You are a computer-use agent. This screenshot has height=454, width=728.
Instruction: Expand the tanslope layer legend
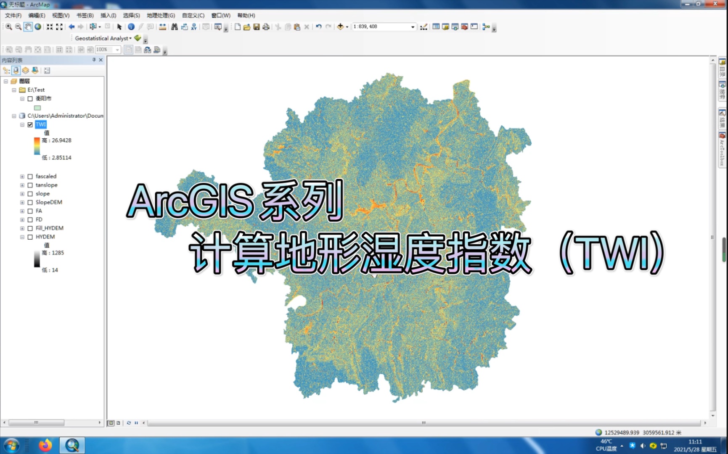click(x=22, y=185)
